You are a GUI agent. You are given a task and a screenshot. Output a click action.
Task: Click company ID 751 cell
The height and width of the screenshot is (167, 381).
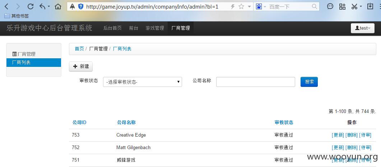tap(75, 160)
